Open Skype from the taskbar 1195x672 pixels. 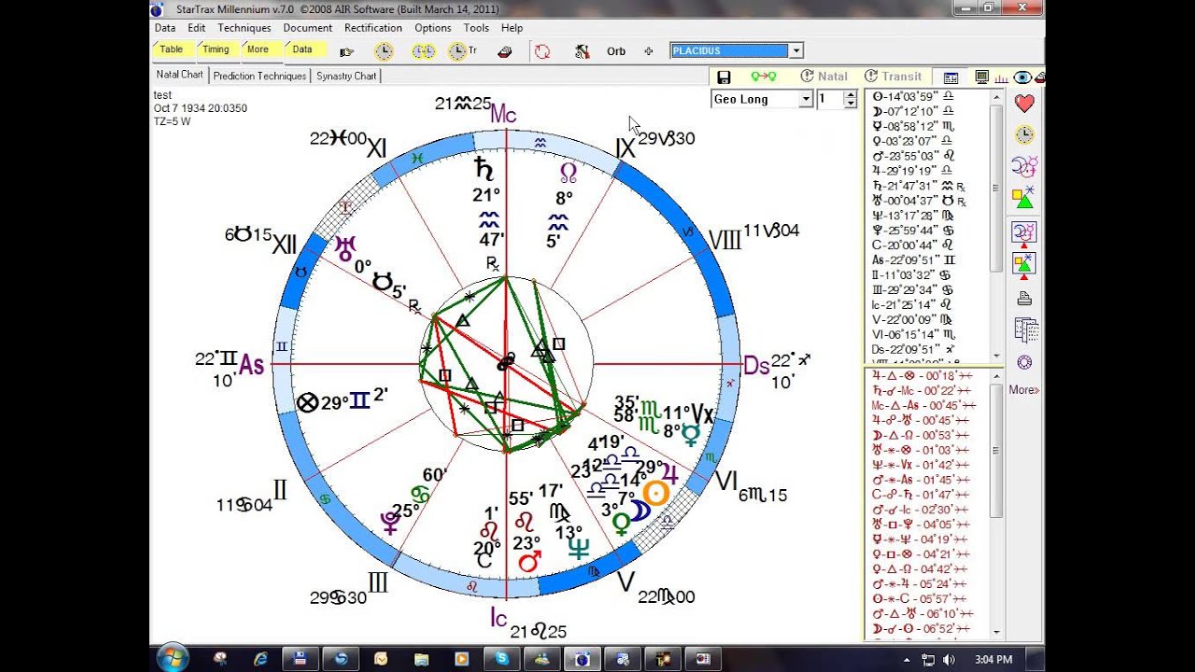(x=502, y=659)
